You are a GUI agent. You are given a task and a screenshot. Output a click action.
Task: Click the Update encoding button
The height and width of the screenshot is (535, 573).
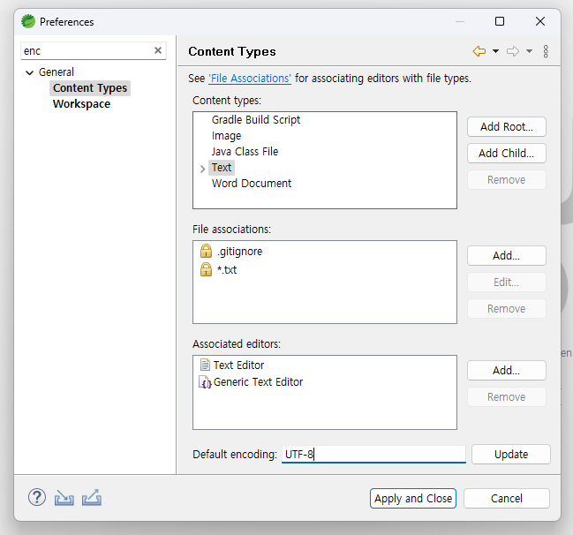coord(510,455)
